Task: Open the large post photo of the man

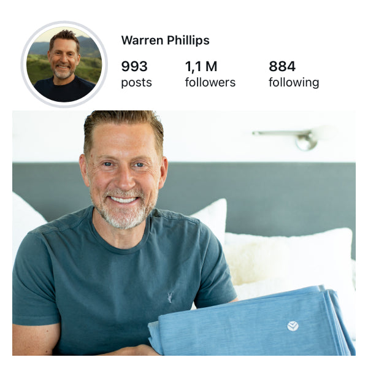Action: (184, 233)
